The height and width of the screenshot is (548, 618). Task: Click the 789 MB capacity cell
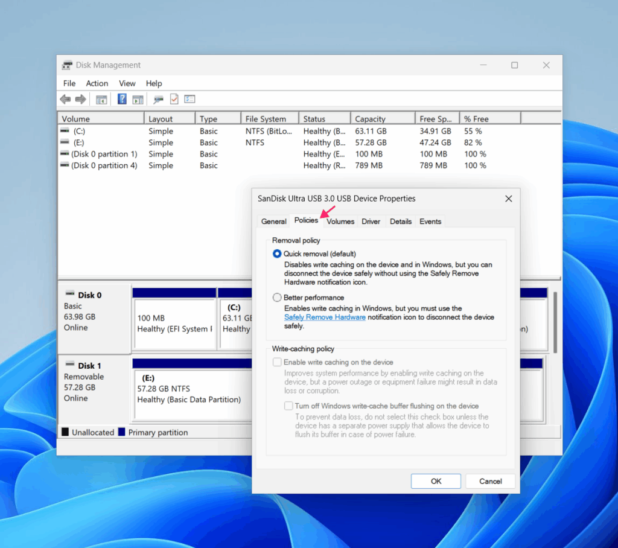pos(369,165)
